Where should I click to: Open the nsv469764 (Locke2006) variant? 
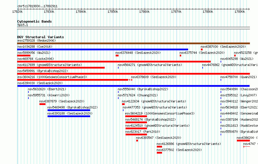pos(36,59)
